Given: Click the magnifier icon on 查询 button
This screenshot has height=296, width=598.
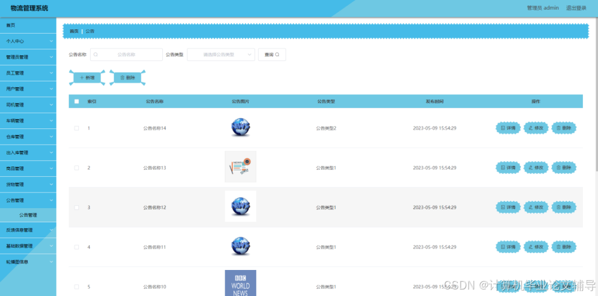Looking at the screenshot, I should point(277,54).
